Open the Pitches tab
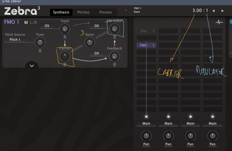The width and height of the screenshot is (232, 151). [x=83, y=12]
